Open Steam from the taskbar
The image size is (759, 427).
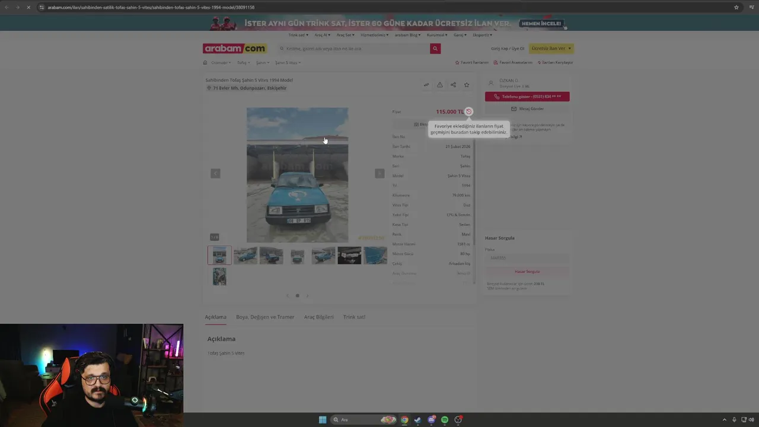[417, 420]
